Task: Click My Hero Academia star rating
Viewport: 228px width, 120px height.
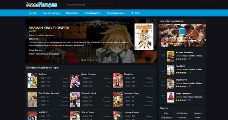Action: point(181,59)
